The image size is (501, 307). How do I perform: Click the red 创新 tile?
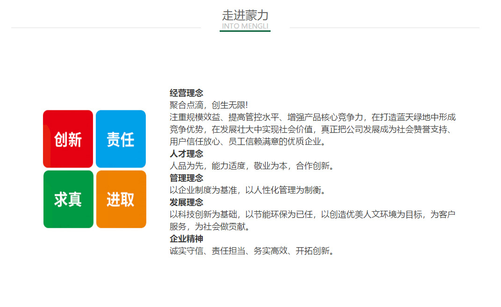pos(68,139)
